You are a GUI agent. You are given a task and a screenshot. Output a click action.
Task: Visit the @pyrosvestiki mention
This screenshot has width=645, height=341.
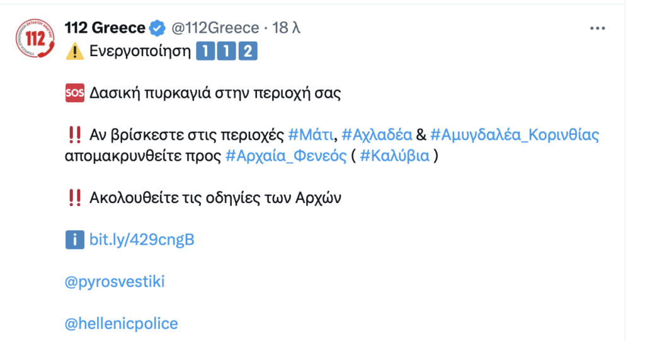(115, 282)
